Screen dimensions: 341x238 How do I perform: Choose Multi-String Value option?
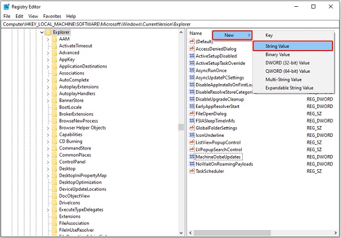pyautogui.click(x=293, y=80)
